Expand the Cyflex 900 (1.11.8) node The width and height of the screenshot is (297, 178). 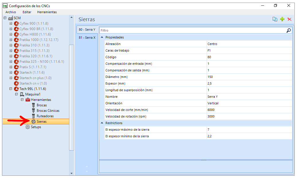(x=11, y=24)
